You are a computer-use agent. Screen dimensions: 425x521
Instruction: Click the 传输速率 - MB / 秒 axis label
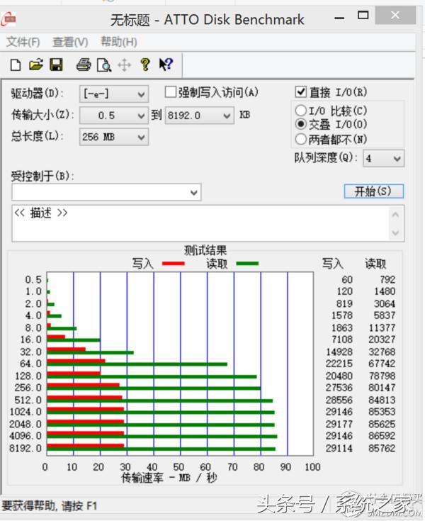(x=169, y=478)
